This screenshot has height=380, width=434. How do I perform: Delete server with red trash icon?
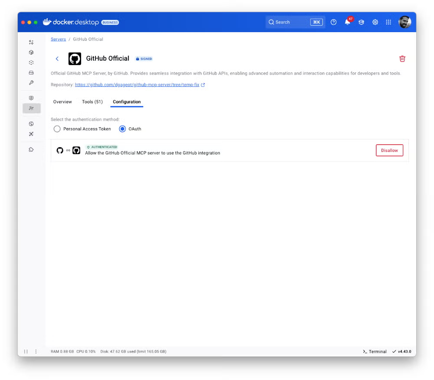(x=402, y=59)
